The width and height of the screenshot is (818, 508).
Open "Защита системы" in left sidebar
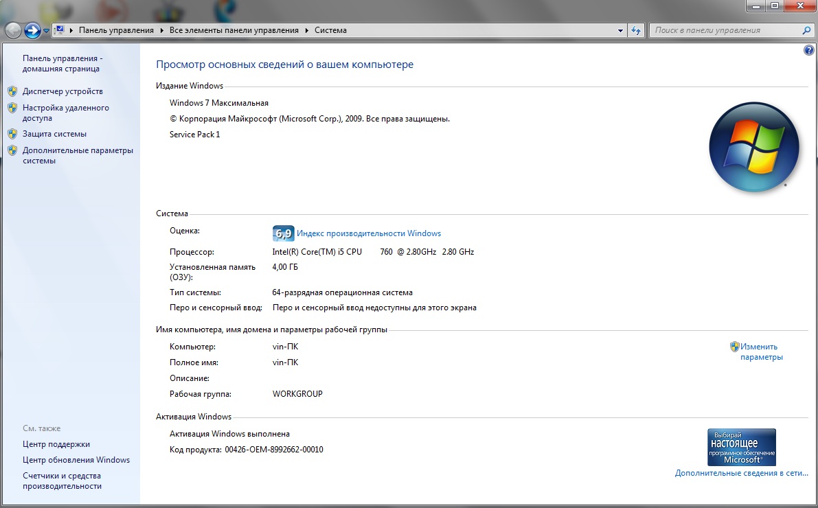(54, 134)
